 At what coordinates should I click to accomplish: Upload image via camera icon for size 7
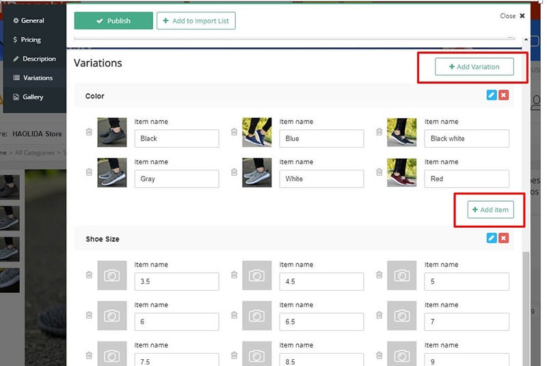click(x=401, y=315)
